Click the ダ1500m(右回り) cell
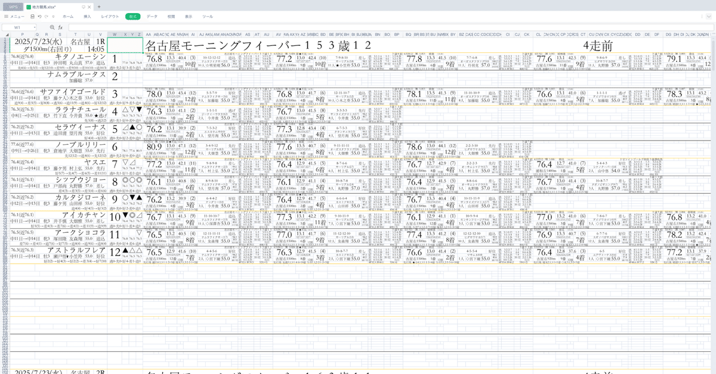Viewport: 716px width, 374px height. [x=47, y=49]
